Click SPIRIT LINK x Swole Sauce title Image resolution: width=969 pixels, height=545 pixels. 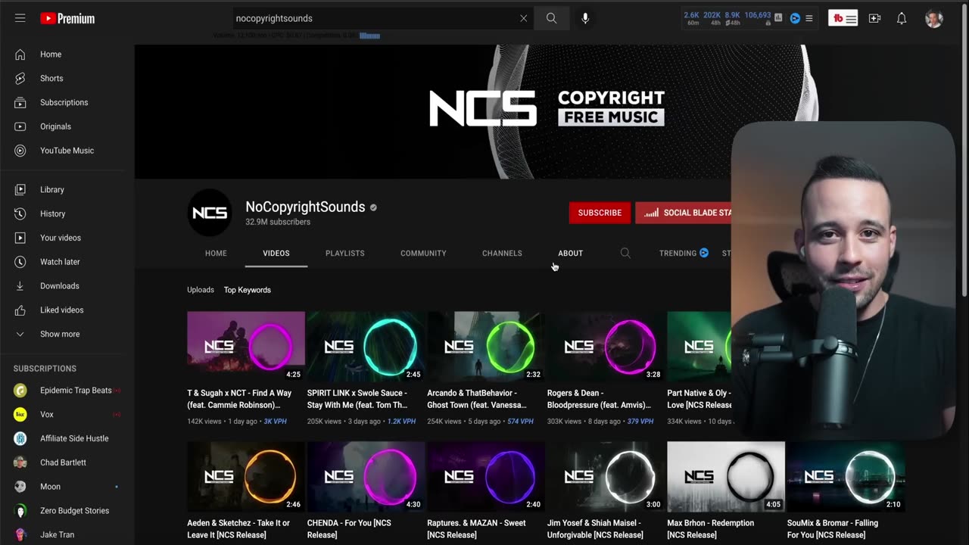pyautogui.click(x=357, y=399)
